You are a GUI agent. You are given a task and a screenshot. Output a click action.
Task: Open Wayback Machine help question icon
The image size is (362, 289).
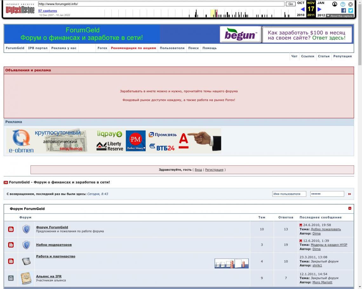(x=343, y=4)
